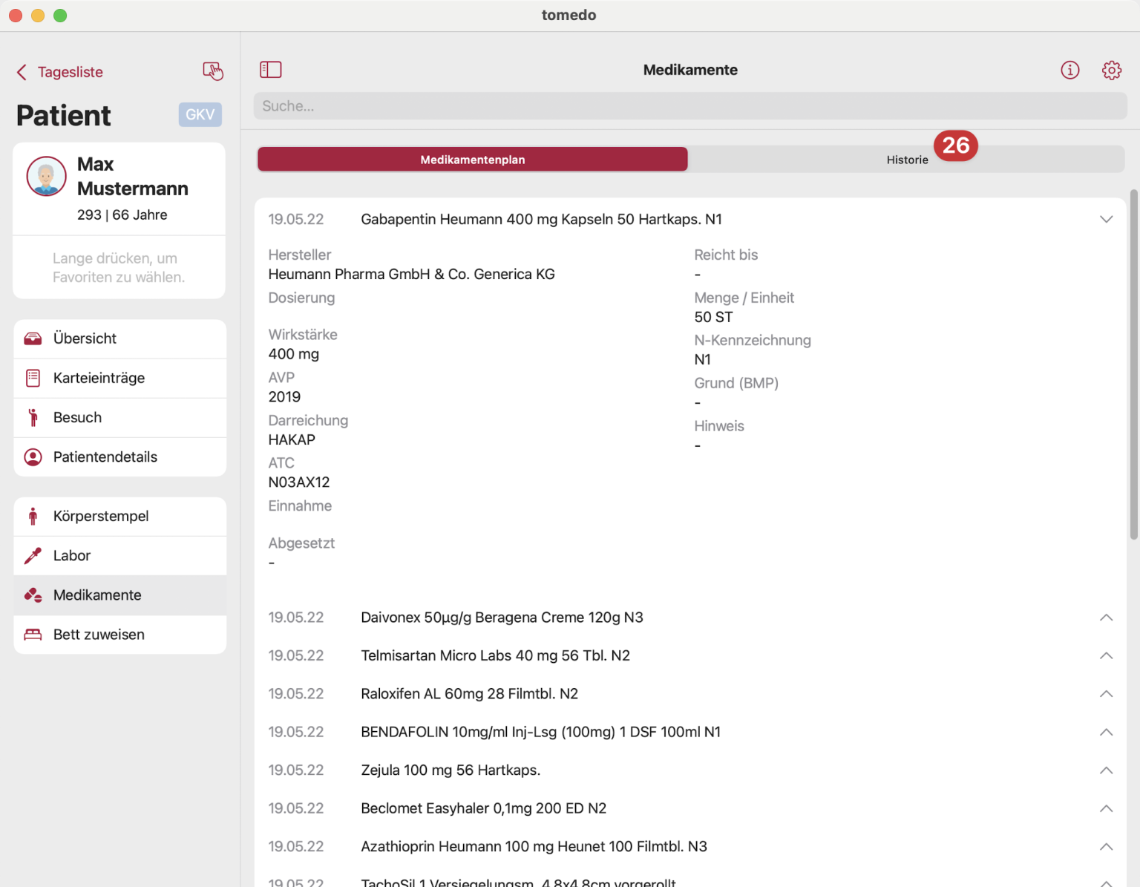The width and height of the screenshot is (1140, 887).
Task: Open the Medikamente info panel
Action: pos(1069,69)
